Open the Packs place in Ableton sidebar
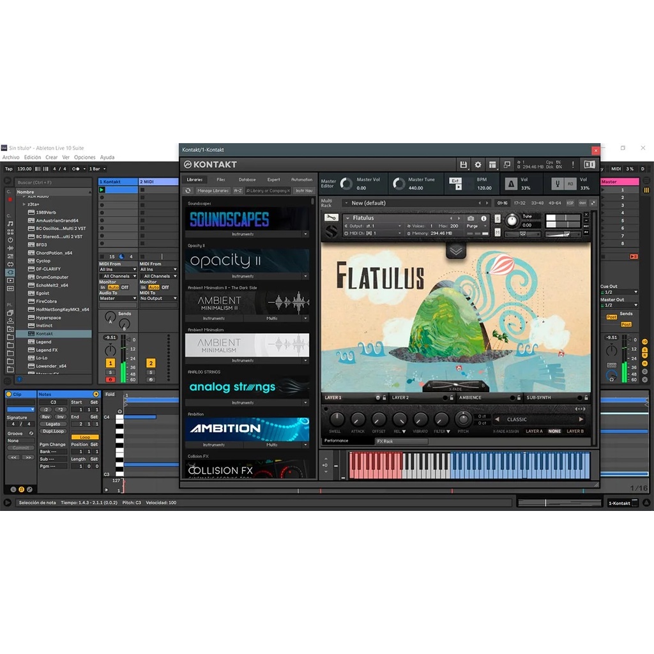Viewport: 654px width, 654px height. [x=10, y=313]
